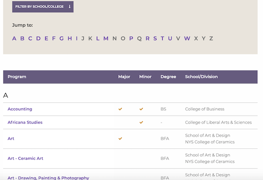
Task: Jump to letter G
Action: tap(61, 39)
